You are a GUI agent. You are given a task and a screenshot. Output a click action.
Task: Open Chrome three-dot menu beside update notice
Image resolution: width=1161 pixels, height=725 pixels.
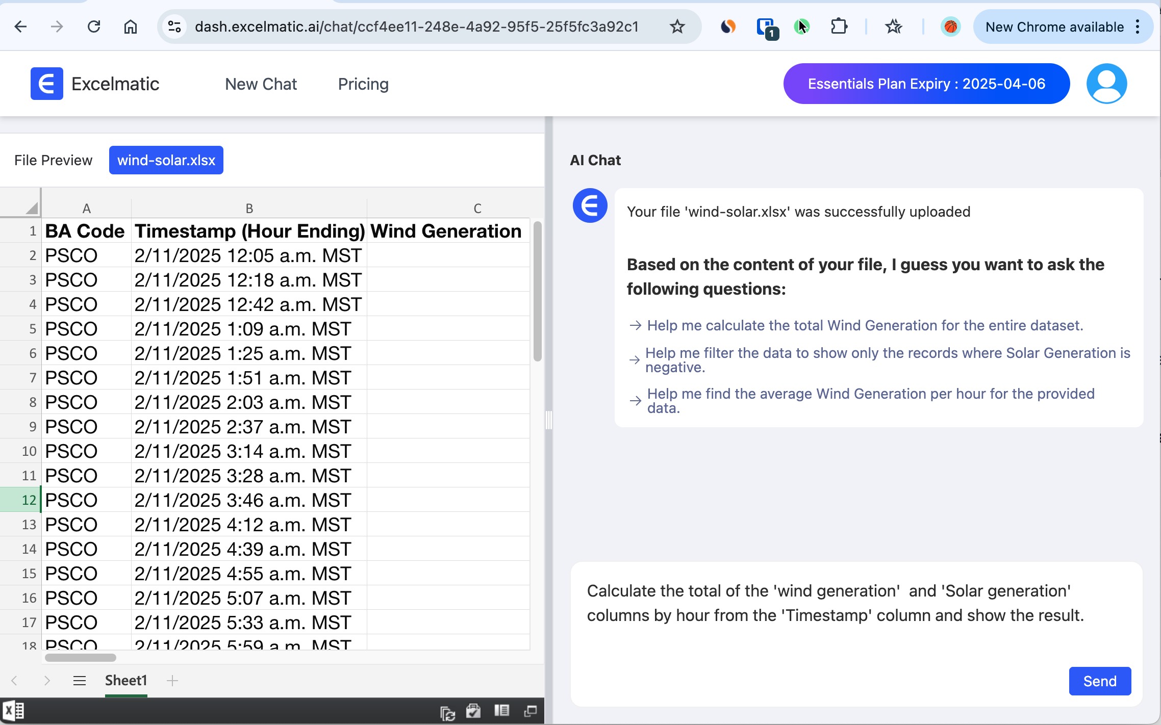(1138, 27)
